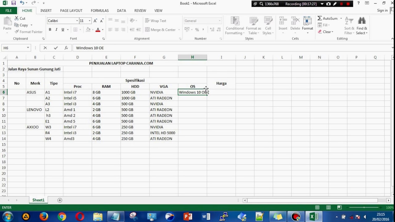
Task: Switch to PAGE LAYOUT tab
Action: (x=71, y=10)
